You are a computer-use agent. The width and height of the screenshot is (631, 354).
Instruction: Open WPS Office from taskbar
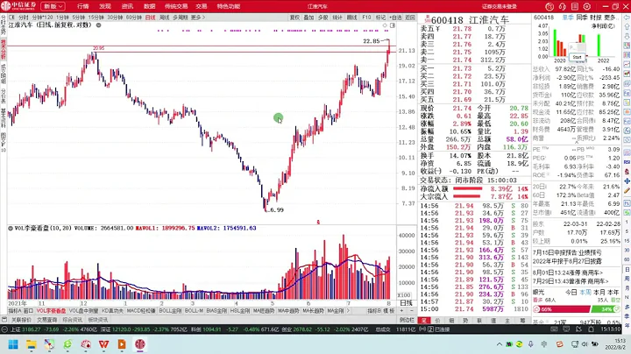click(103, 344)
